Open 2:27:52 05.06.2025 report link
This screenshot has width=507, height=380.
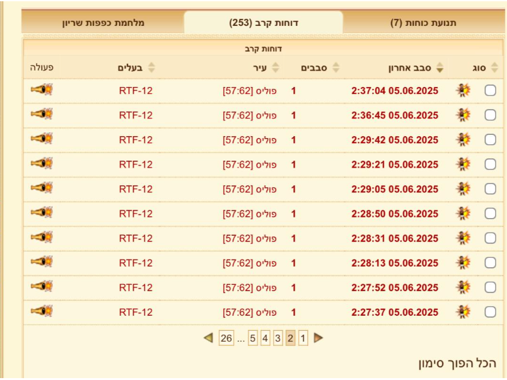(x=395, y=287)
